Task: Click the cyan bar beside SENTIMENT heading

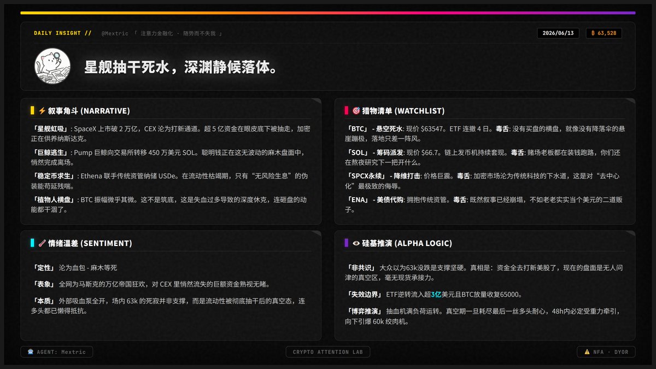Action: pyautogui.click(x=33, y=243)
